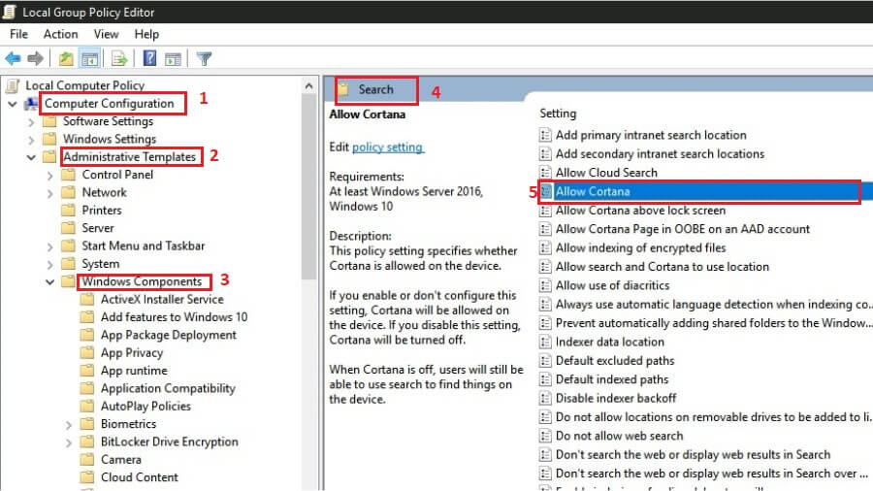Screen dimensions: 873x491
Task: Select Add features to Windows 10 folder
Action: [x=174, y=317]
